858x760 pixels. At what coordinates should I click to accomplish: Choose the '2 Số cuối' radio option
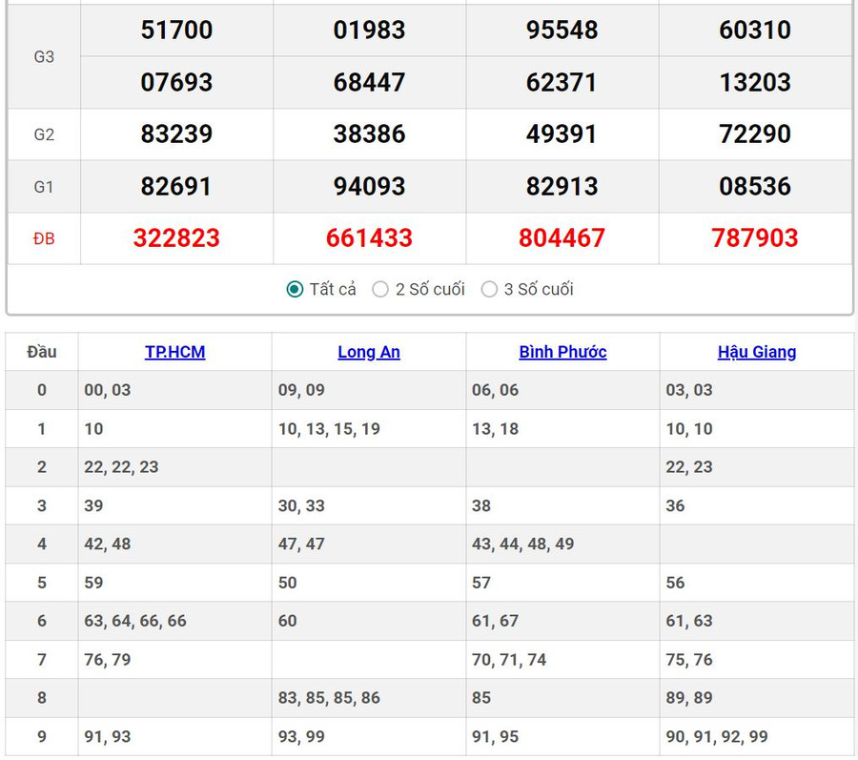[x=380, y=289]
